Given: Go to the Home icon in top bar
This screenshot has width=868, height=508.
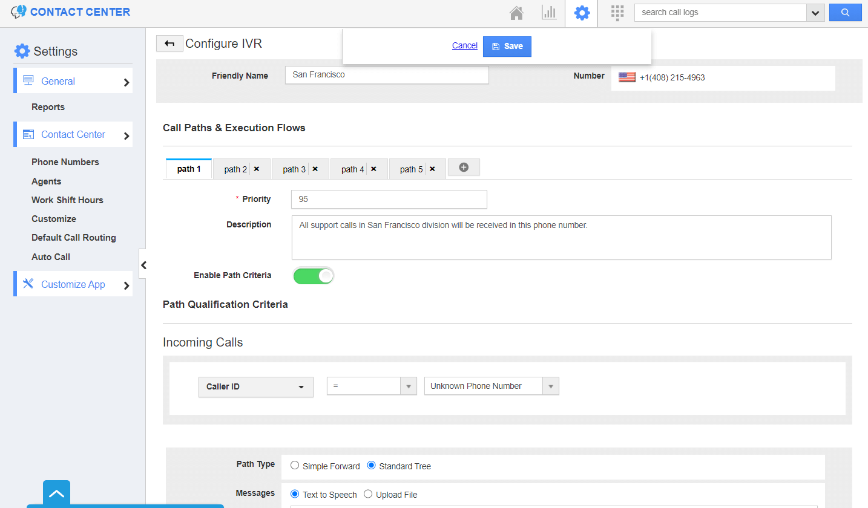Looking at the screenshot, I should click(516, 13).
